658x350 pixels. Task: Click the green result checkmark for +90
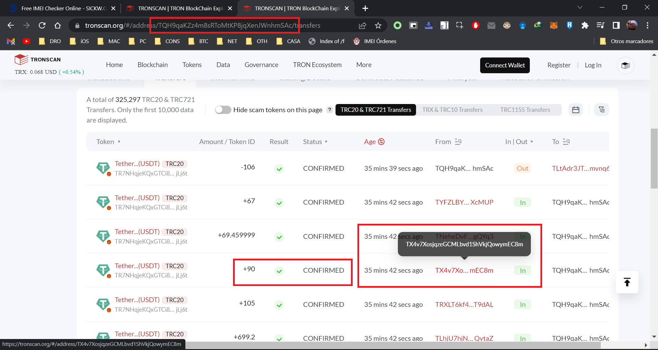[279, 271]
